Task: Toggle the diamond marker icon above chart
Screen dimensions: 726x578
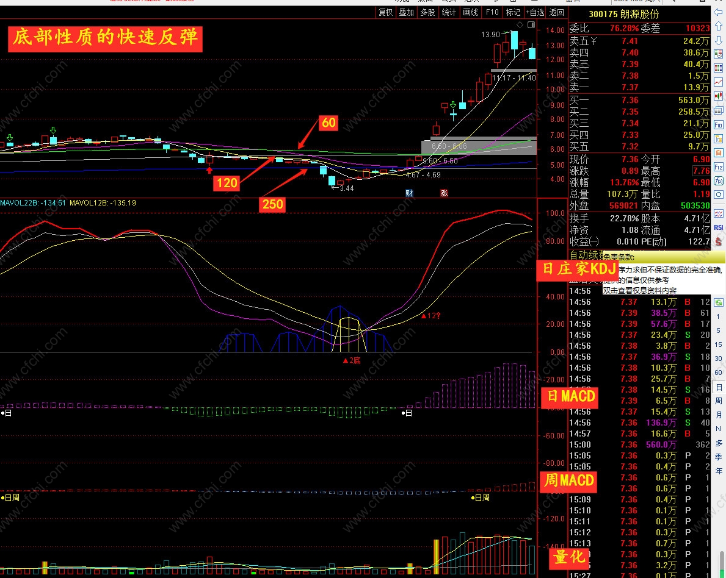Action: click(520, 24)
